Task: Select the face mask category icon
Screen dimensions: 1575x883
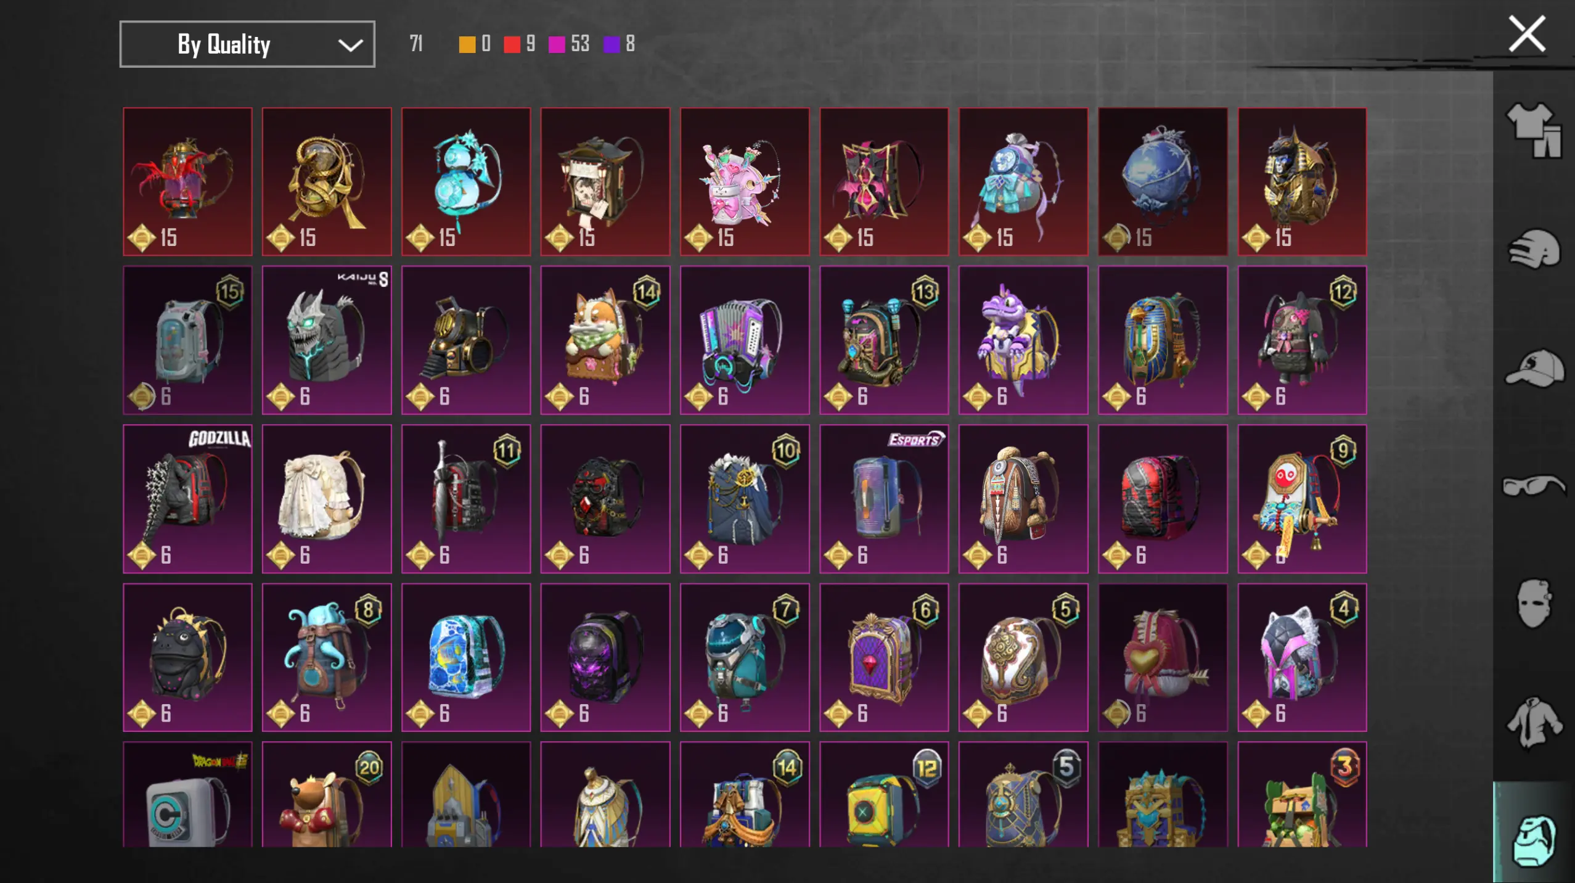Action: click(1534, 603)
